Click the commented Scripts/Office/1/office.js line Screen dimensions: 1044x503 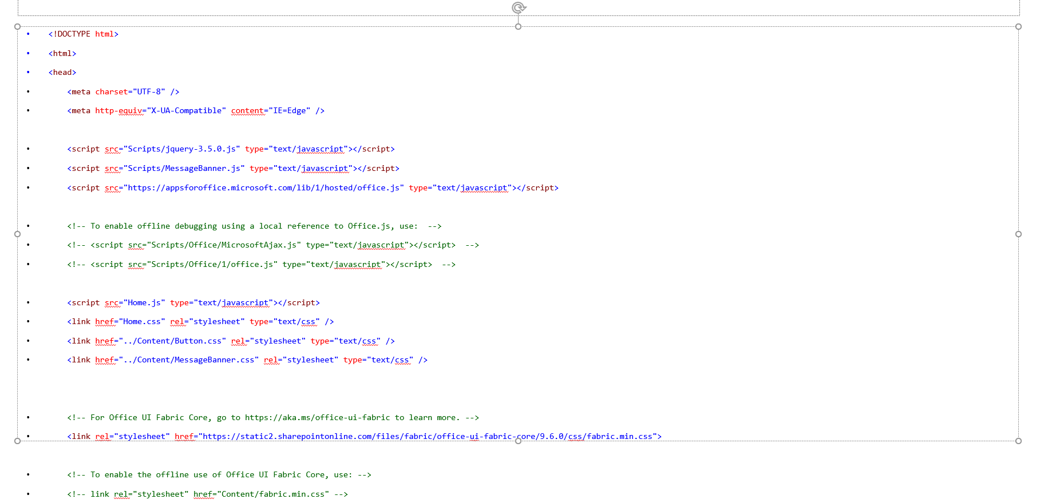tap(261, 265)
